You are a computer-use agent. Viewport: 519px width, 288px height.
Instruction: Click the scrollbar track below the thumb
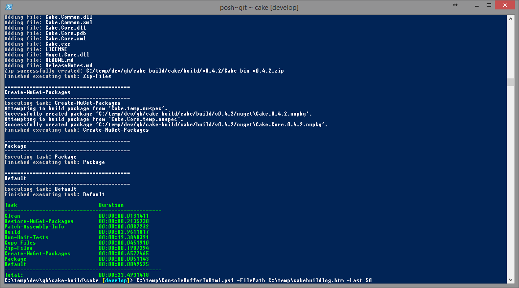point(510,181)
